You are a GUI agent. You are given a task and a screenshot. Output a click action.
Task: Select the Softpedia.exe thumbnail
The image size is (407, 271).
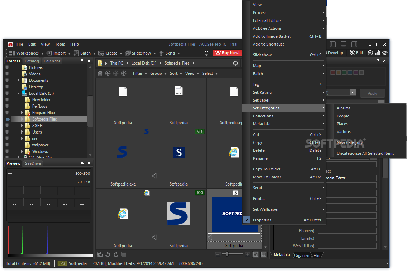tap(123, 158)
